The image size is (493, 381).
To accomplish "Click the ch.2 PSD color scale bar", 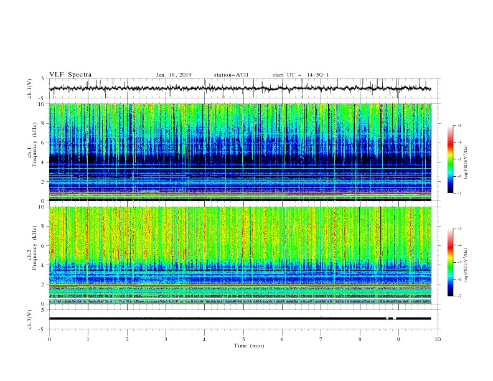I will click(x=450, y=262).
